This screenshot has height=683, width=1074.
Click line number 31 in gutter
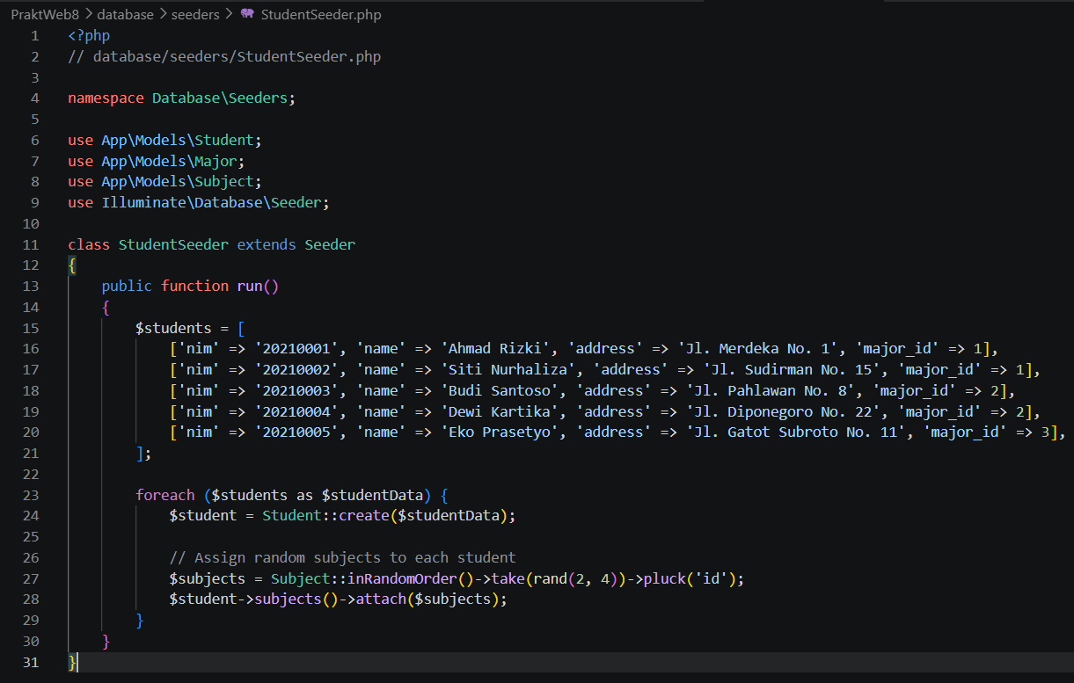coord(30,662)
